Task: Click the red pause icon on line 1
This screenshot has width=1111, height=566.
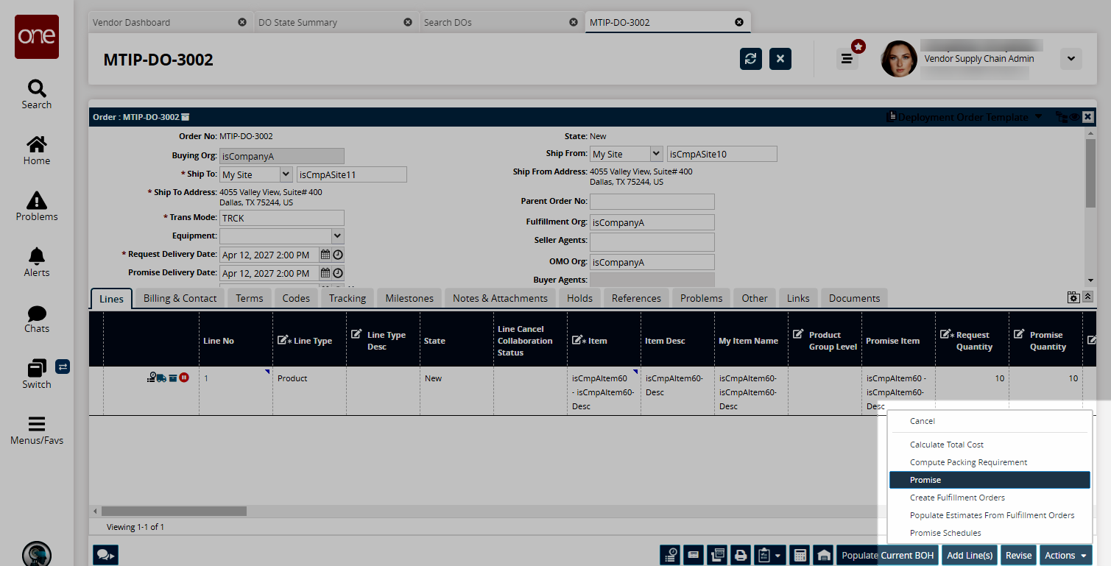Action: (x=184, y=378)
